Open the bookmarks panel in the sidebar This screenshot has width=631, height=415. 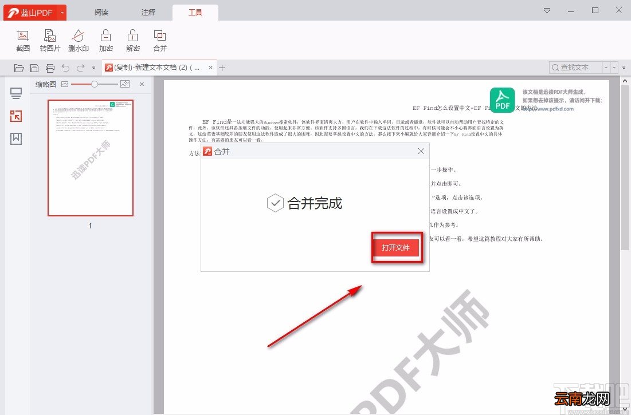pos(16,139)
